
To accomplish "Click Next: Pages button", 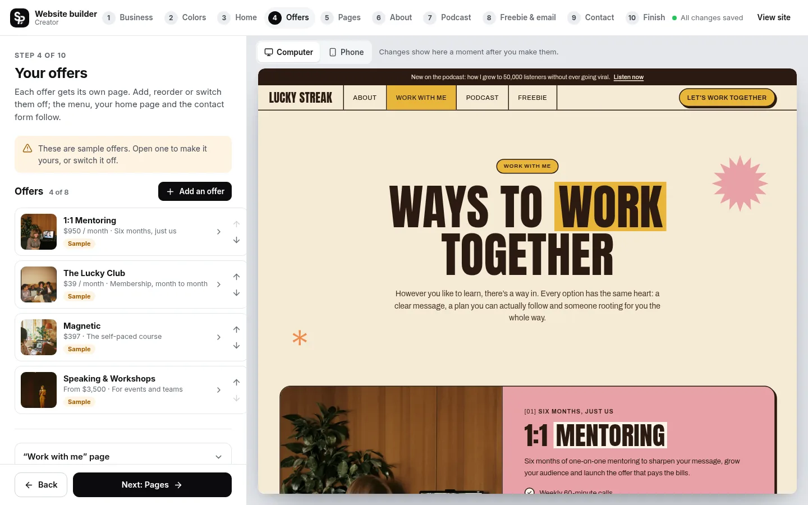I will [152, 485].
